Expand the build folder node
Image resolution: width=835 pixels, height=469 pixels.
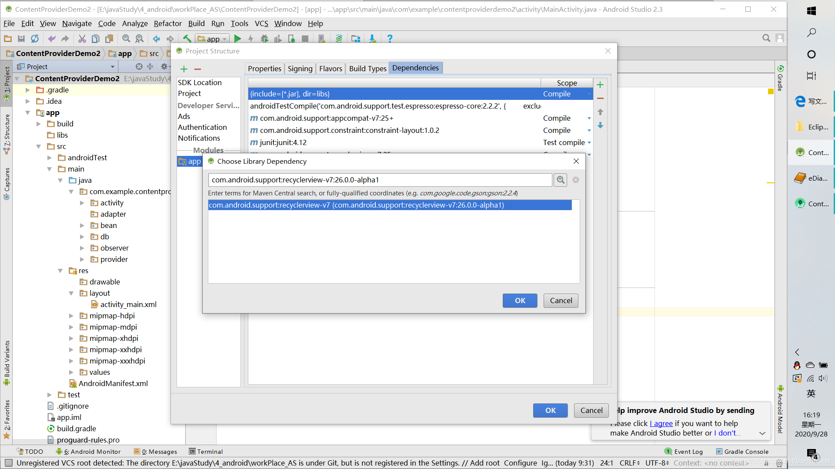tap(39, 124)
